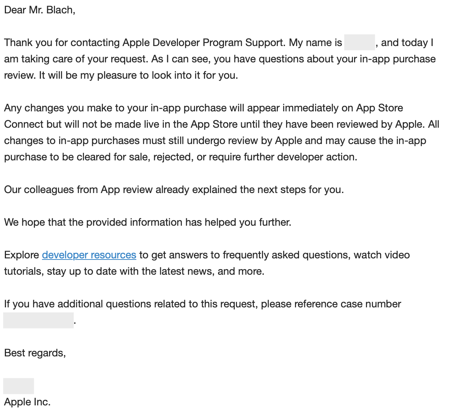The image size is (451, 418).
Task: Click the redacted signature name above Apple Inc.
Action: (x=19, y=386)
